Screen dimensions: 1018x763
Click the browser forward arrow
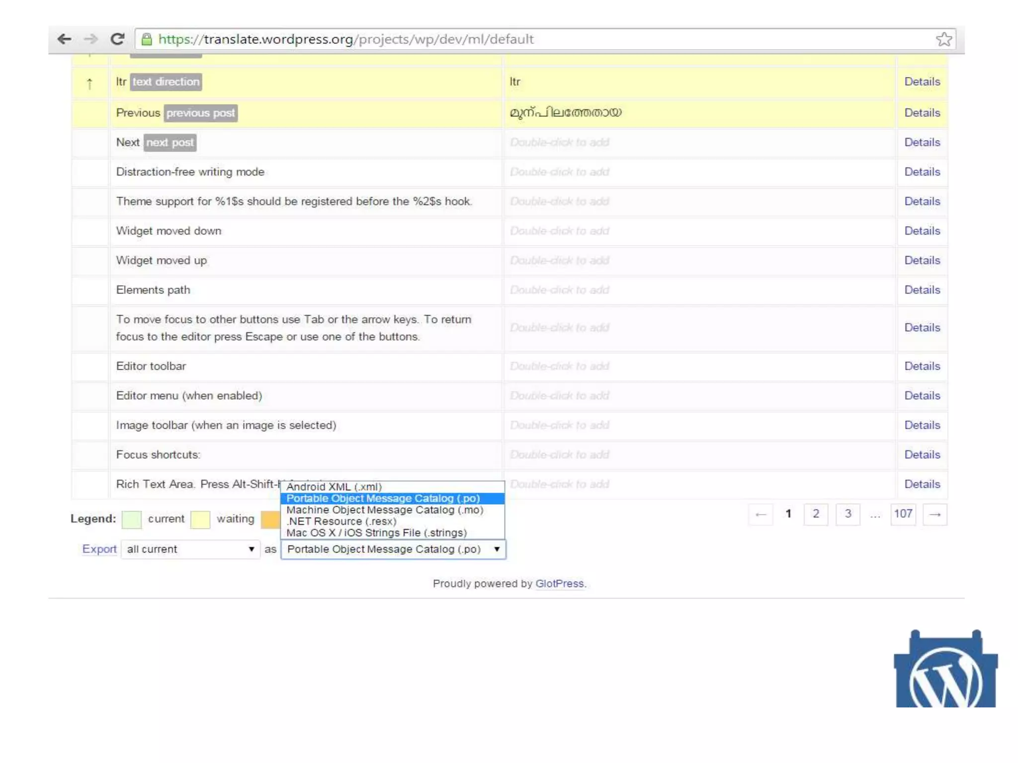tap(90, 39)
